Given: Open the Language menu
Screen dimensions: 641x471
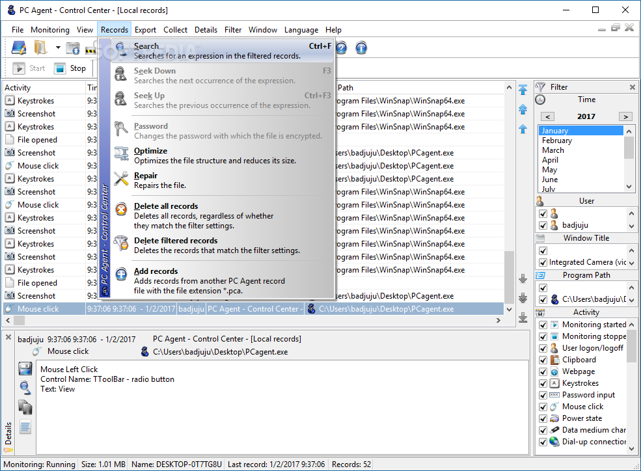Looking at the screenshot, I should (301, 30).
